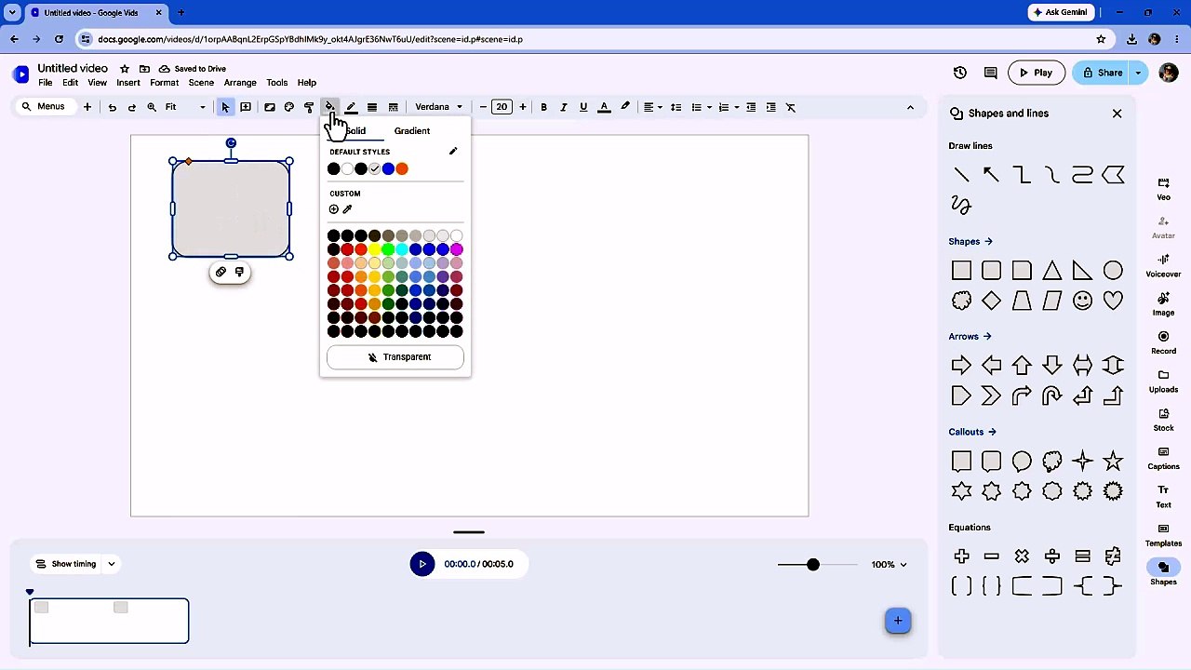Click the undo arrow in toolbar
Image resolution: width=1191 pixels, height=670 pixels.
coord(112,107)
